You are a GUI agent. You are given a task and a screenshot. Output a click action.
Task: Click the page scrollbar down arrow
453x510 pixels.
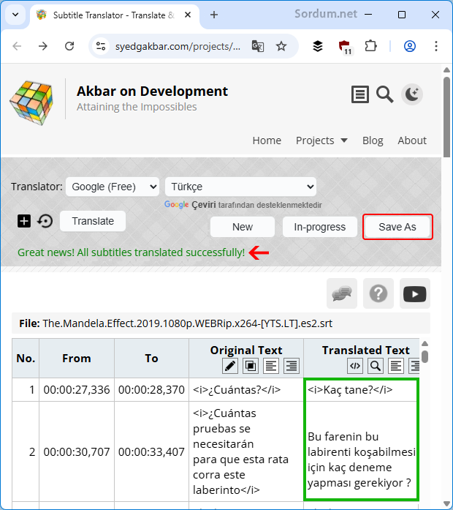[447, 503]
